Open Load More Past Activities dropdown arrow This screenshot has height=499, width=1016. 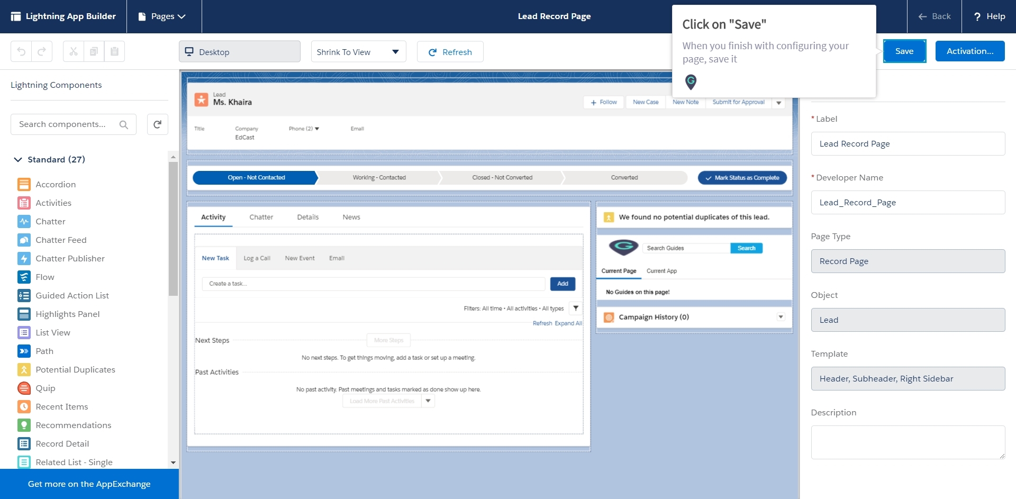pyautogui.click(x=428, y=401)
